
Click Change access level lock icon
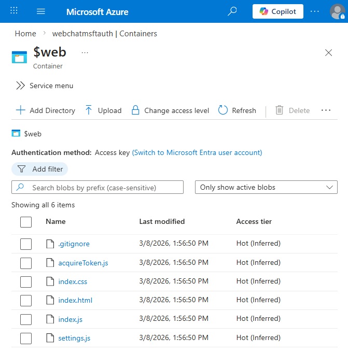135,110
